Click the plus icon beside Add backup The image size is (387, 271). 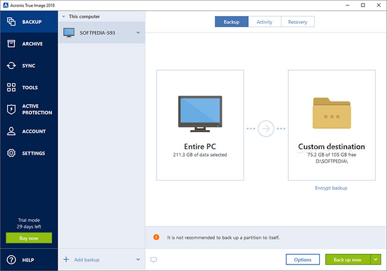tap(66, 260)
